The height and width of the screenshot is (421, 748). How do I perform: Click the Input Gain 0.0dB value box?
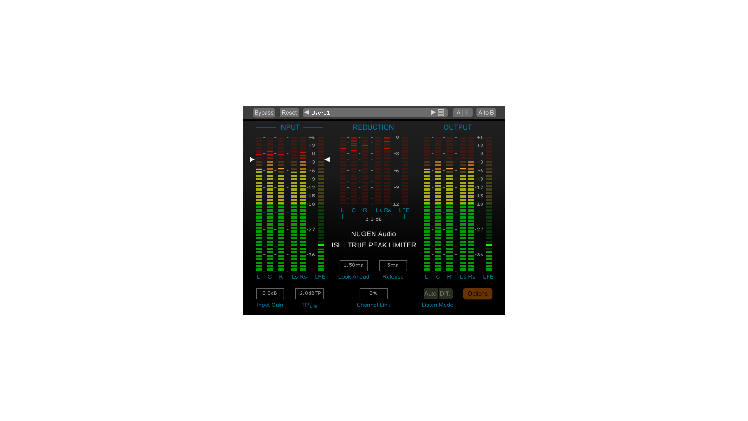tap(270, 293)
